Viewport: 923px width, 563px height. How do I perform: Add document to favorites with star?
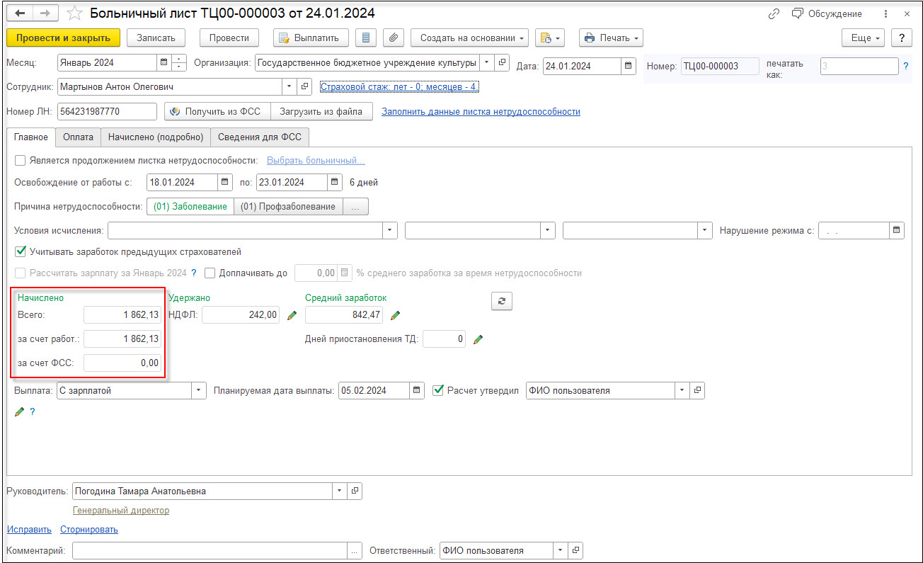[74, 13]
